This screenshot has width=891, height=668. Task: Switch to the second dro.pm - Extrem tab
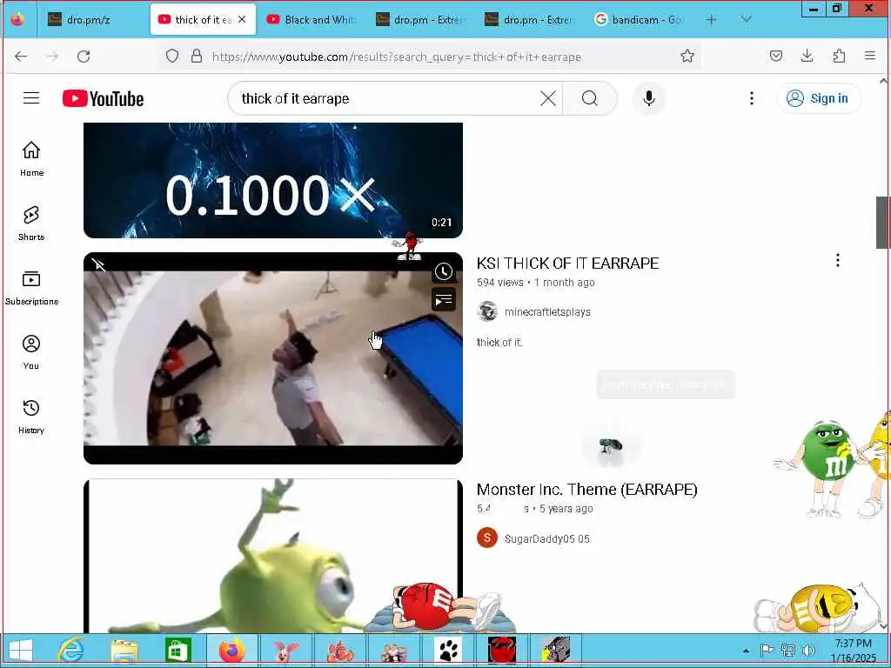coord(530,20)
